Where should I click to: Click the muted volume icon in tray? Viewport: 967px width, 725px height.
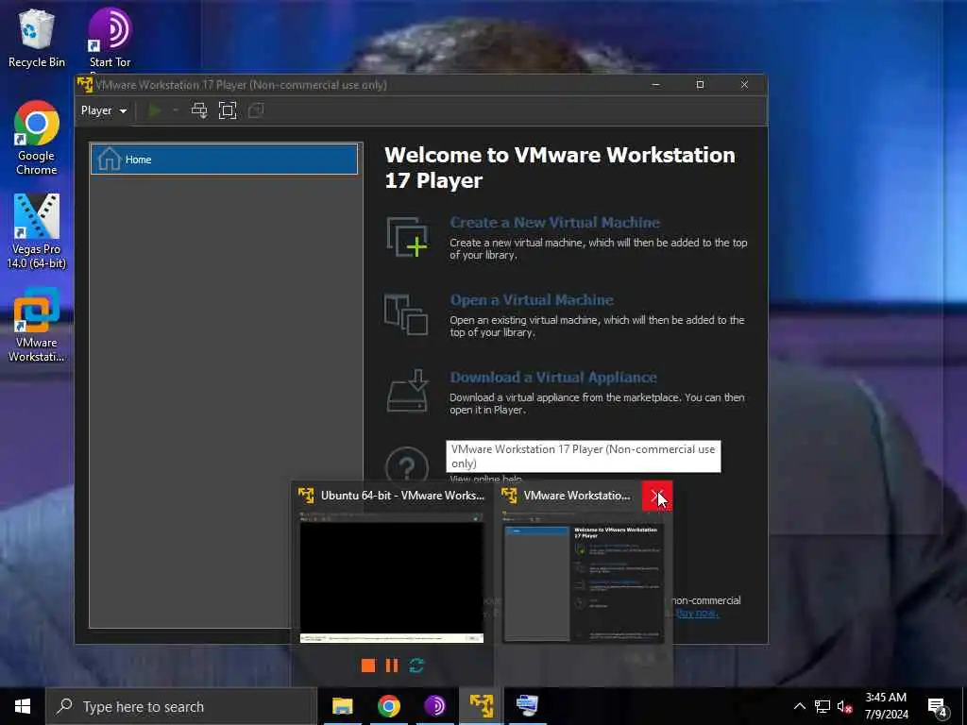844,706
